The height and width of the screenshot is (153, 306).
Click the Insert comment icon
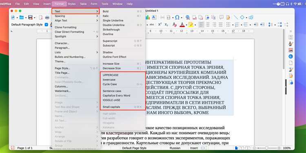pos(221,18)
